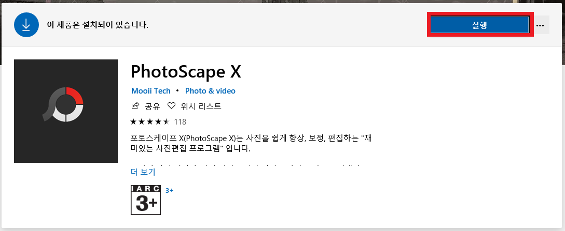The image size is (565, 231).
Task: Open the 118 ratings count
Action: 180,122
